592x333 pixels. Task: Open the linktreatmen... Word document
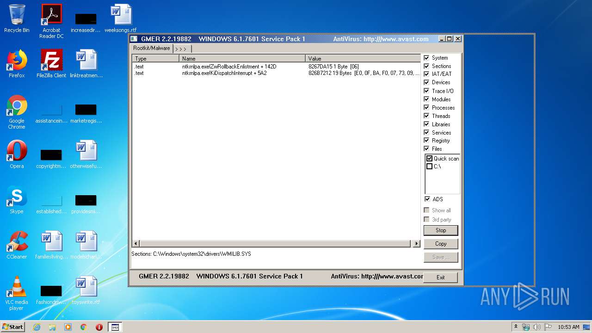86,64
